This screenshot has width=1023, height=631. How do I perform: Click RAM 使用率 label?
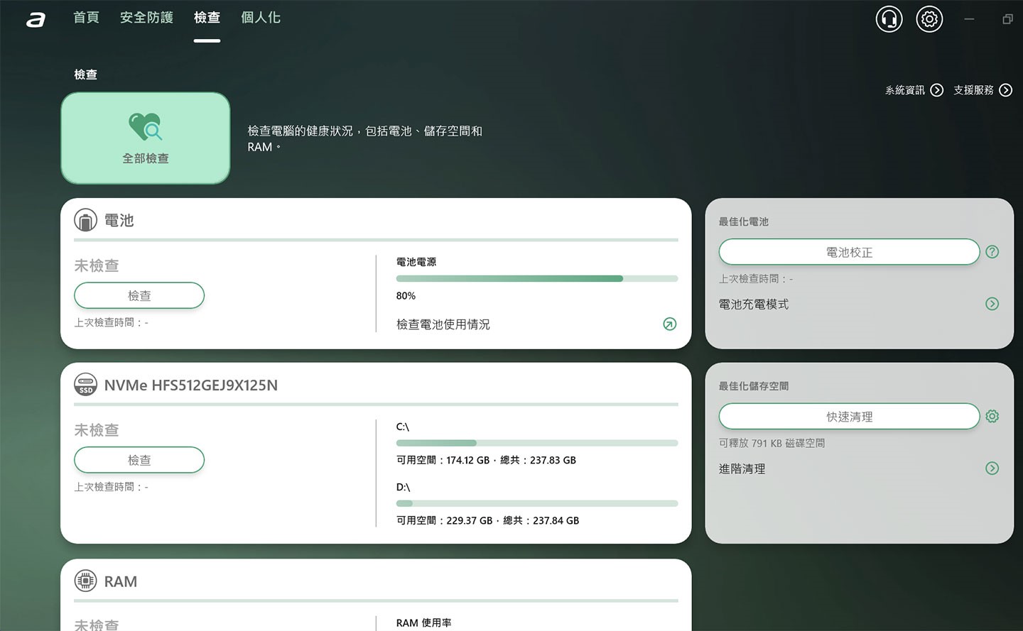tap(423, 622)
